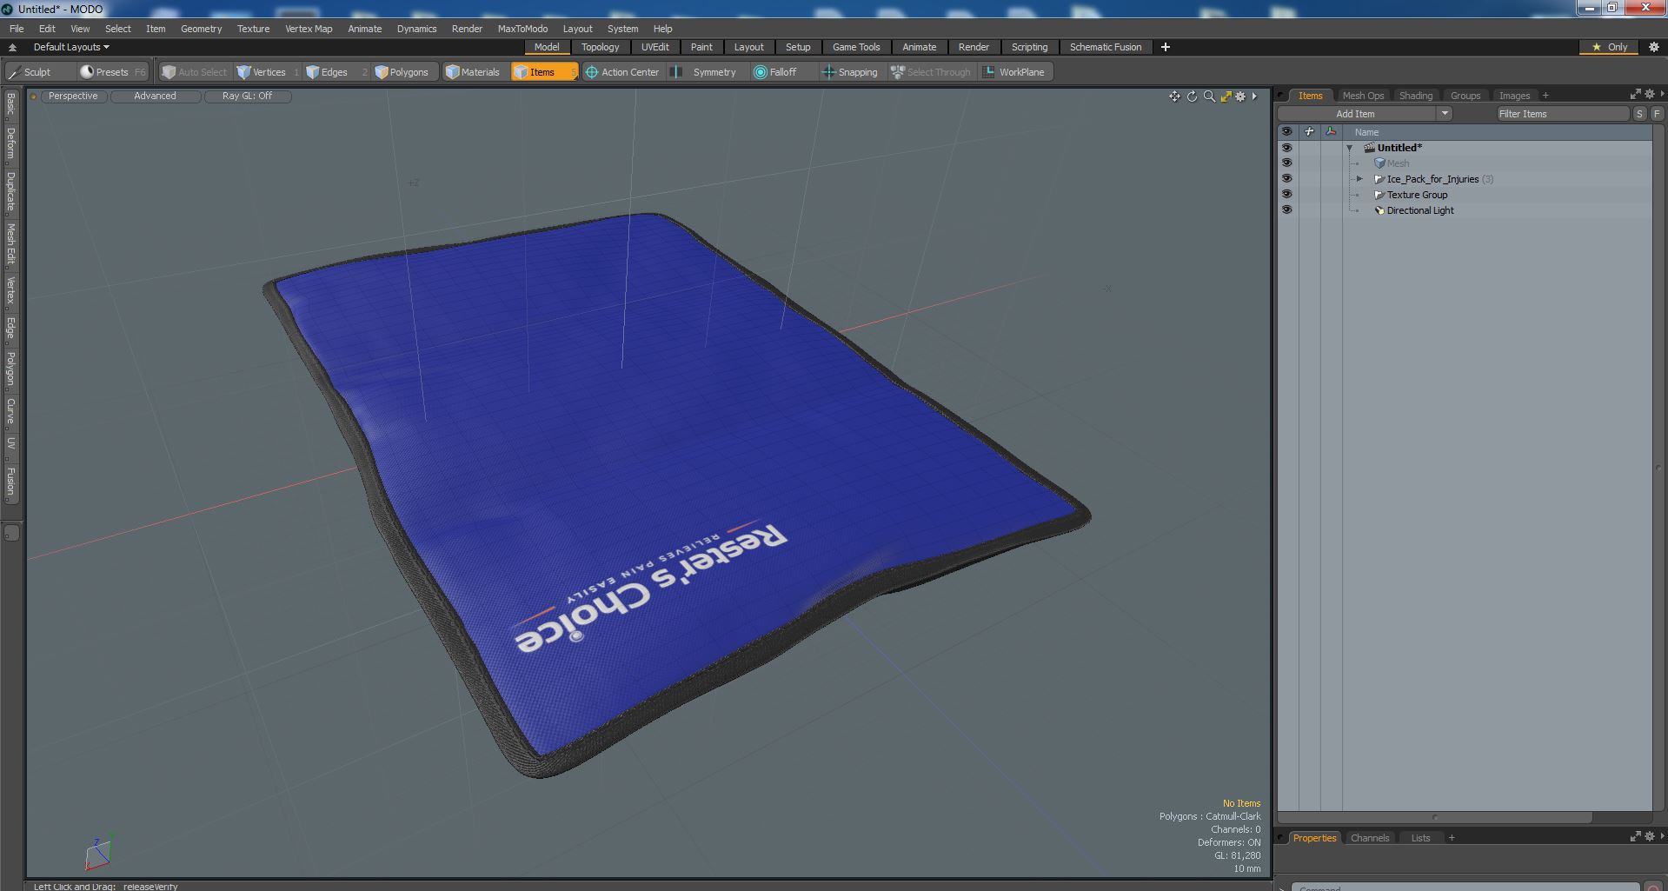Image resolution: width=1668 pixels, height=891 pixels.
Task: Open the MaxToModo menu
Action: tap(522, 29)
